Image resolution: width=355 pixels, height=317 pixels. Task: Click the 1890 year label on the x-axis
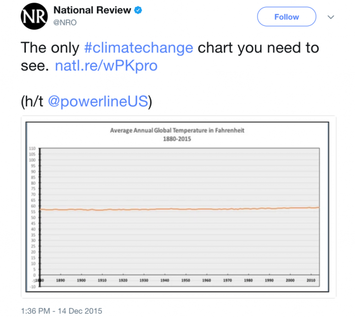tap(60, 280)
